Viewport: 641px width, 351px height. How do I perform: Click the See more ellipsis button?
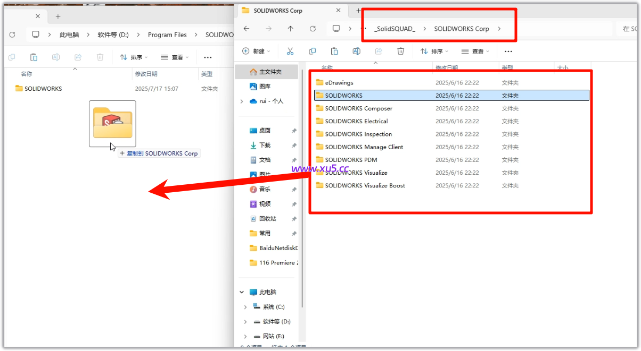(x=508, y=51)
